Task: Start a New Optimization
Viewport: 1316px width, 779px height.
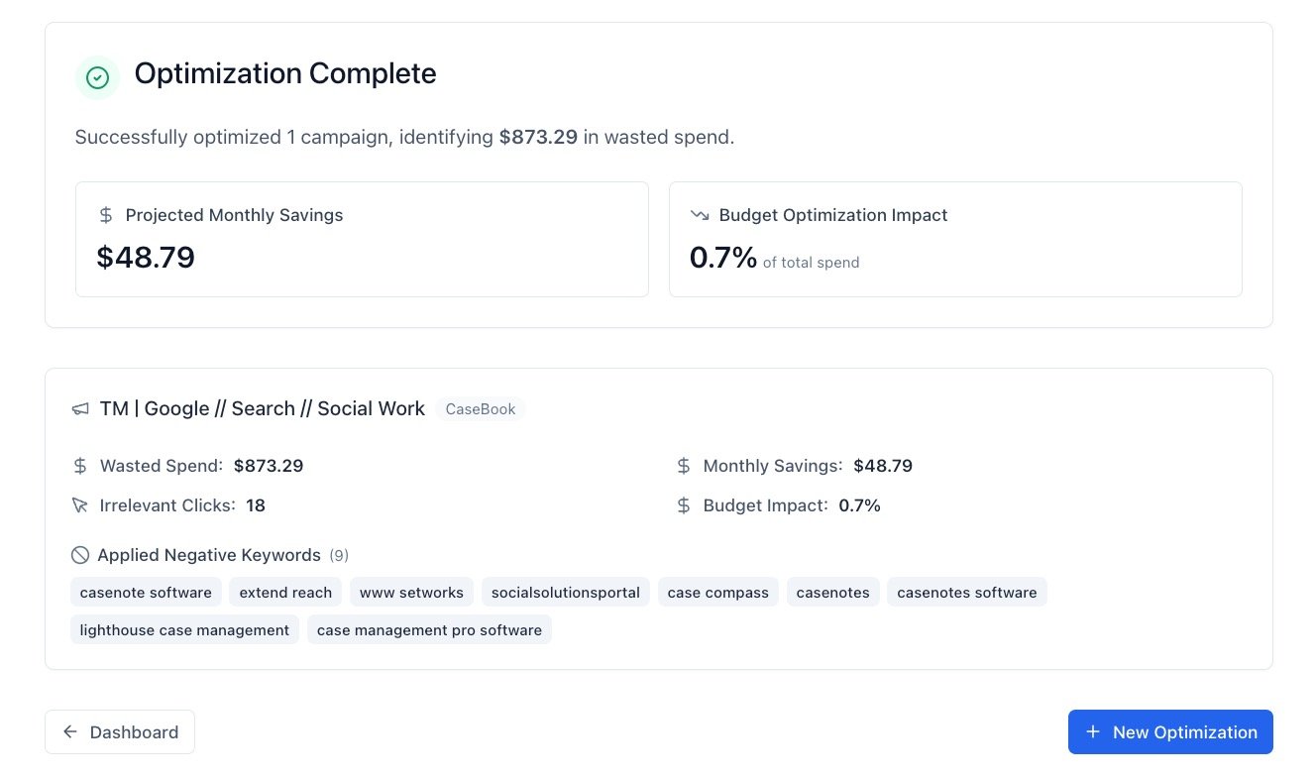Action: (1170, 732)
